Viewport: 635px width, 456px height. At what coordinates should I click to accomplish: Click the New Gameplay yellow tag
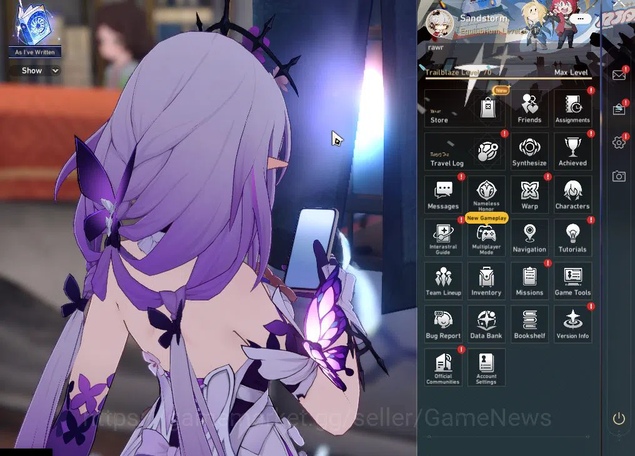486,218
